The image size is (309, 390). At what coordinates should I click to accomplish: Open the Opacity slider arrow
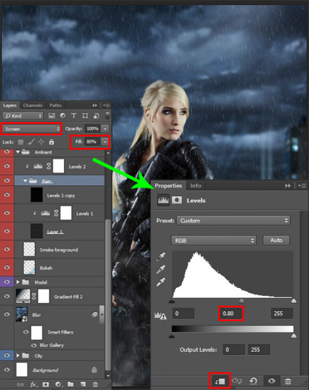(x=105, y=129)
